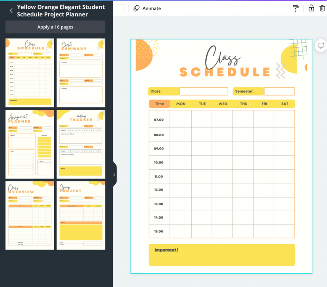Image resolution: width=327 pixels, height=287 pixels.
Task: Select the yellow Important! box on the canvas
Action: coord(222,255)
